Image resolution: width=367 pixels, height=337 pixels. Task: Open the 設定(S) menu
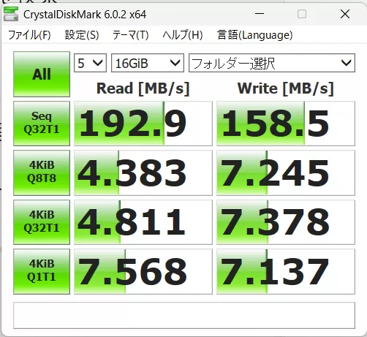(82, 35)
